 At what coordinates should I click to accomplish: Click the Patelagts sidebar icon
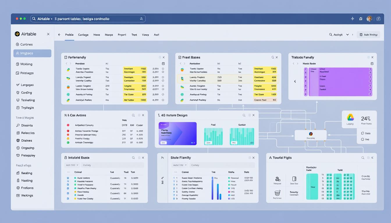pyautogui.click(x=17, y=73)
